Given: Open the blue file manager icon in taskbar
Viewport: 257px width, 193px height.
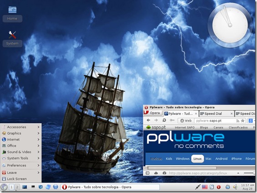Looking at the screenshot, I should click(48, 187).
